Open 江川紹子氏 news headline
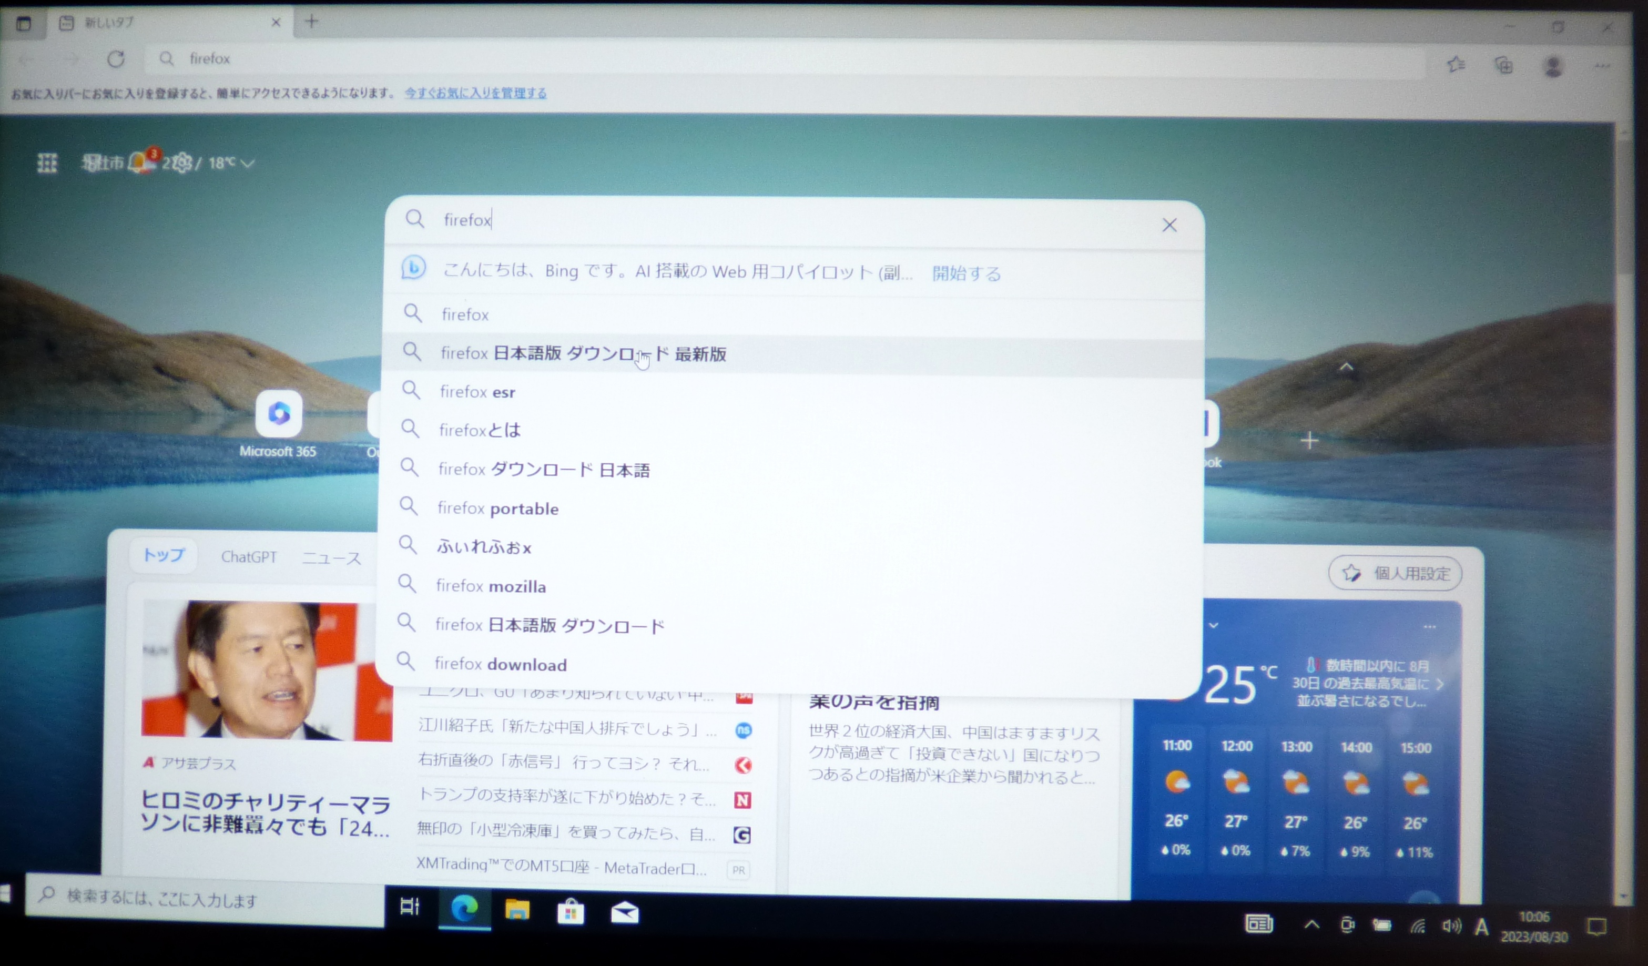Image resolution: width=1648 pixels, height=966 pixels. point(567,728)
